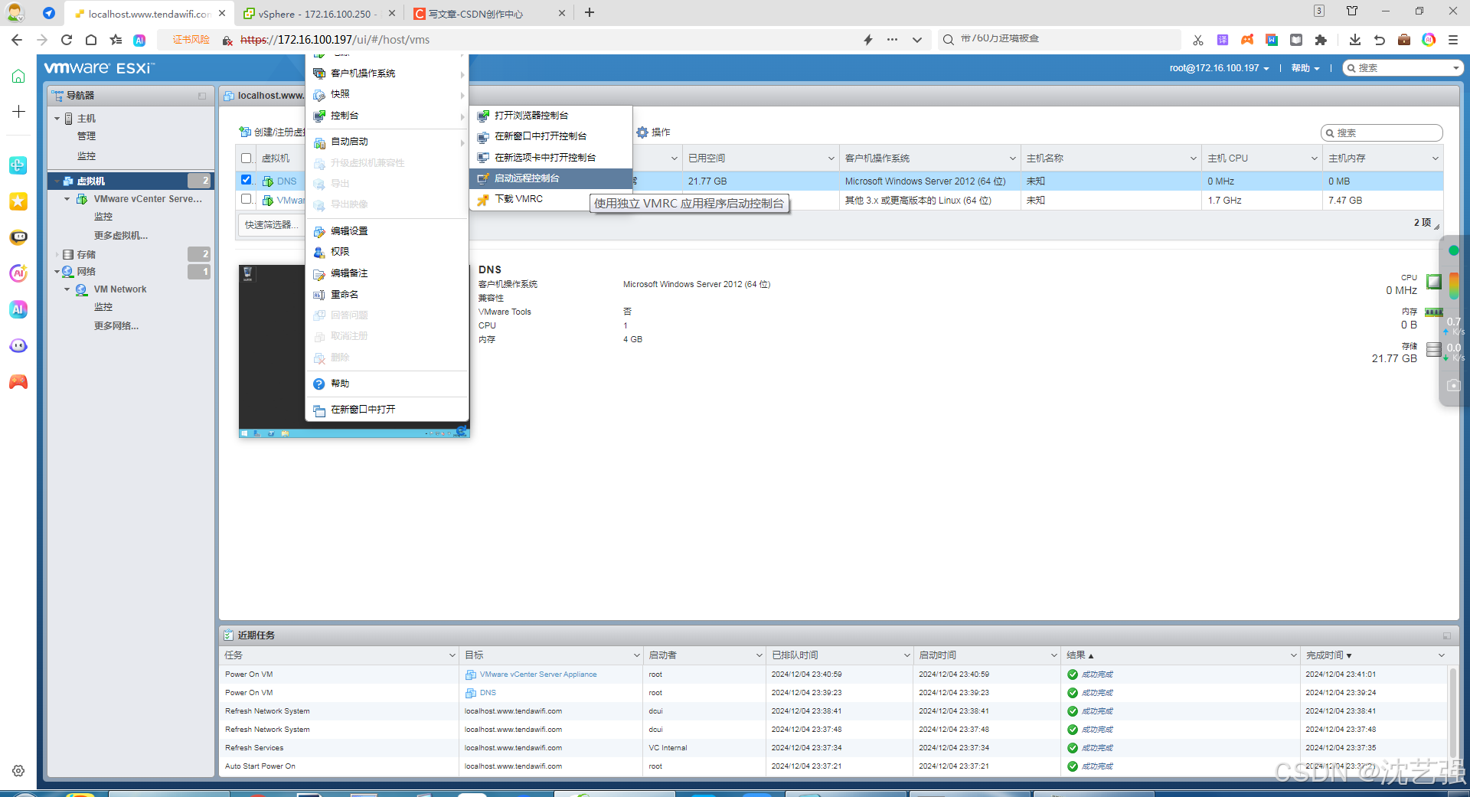The image size is (1470, 797).
Task: Collapse the 网络 tree node
Action: 57,272
